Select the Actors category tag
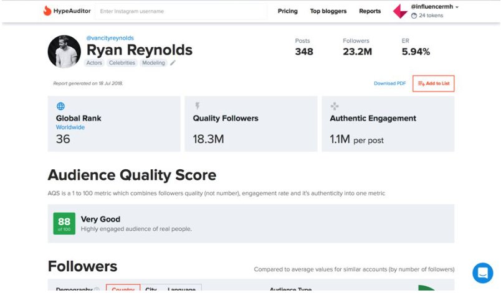 pos(94,63)
